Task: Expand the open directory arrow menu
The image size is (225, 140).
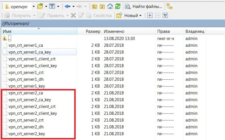Action: 46,6
